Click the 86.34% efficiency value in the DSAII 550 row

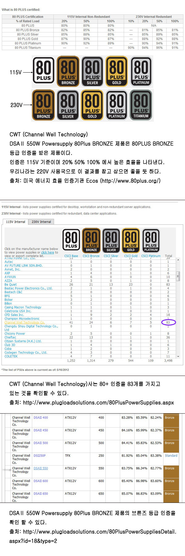(x=142, y=468)
